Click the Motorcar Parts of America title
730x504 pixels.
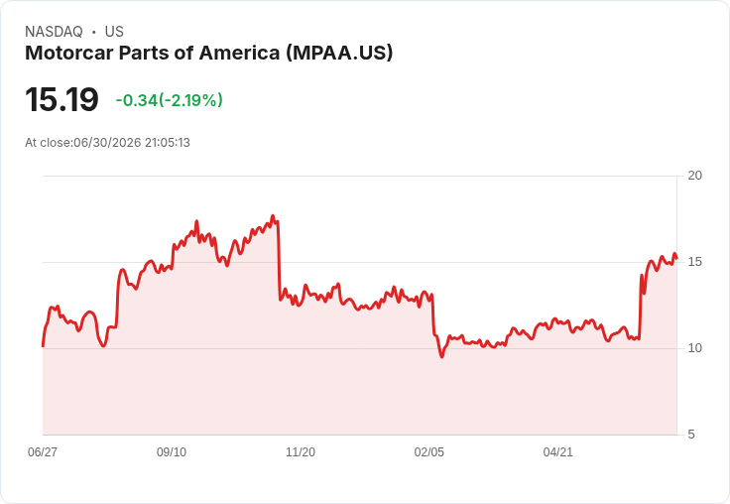(208, 53)
